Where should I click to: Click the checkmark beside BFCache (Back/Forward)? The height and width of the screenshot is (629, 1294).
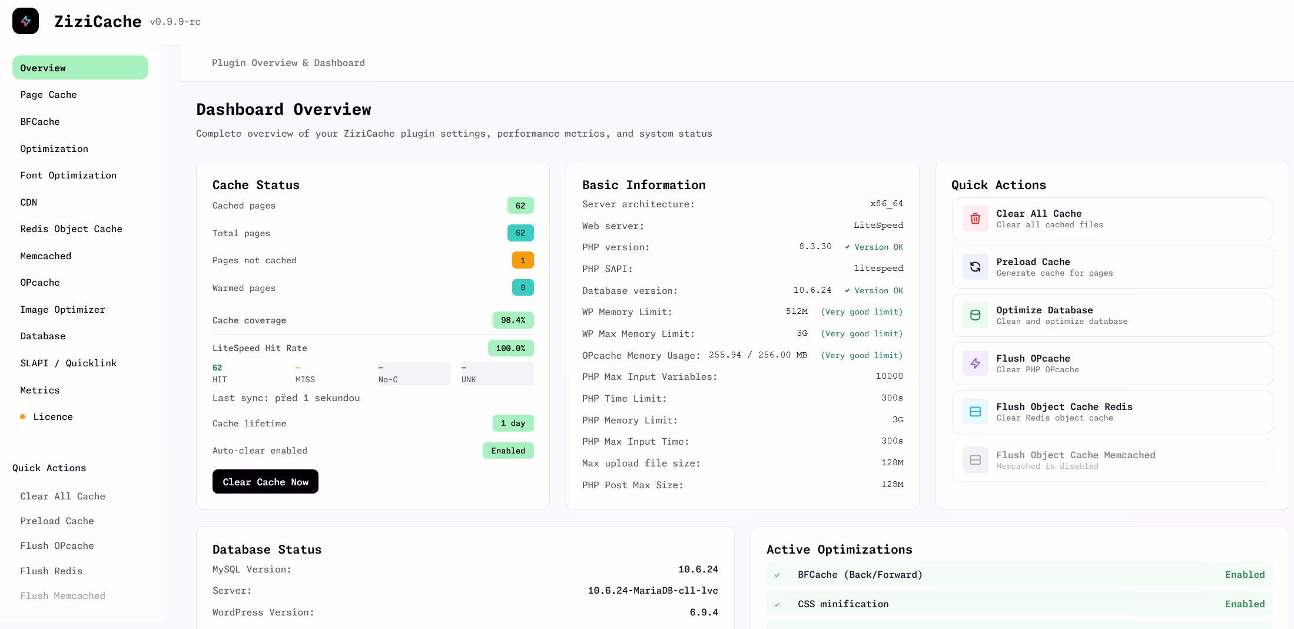tap(778, 574)
